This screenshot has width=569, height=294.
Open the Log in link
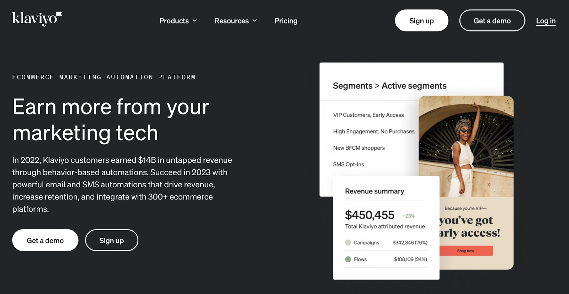coord(546,21)
